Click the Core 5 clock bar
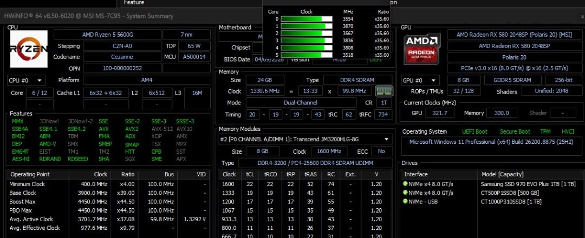 click(x=306, y=55)
